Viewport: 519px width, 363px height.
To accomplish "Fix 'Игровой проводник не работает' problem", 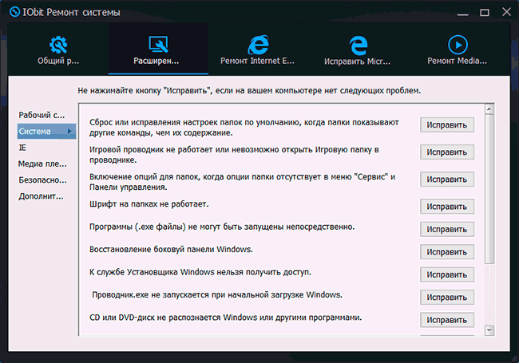I will (x=447, y=152).
